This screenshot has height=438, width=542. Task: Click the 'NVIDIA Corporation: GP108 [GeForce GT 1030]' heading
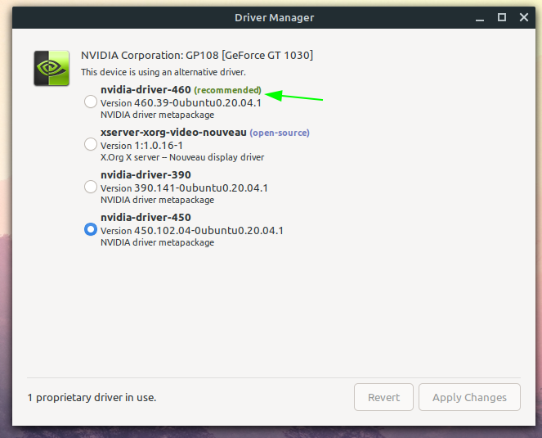[x=197, y=56]
